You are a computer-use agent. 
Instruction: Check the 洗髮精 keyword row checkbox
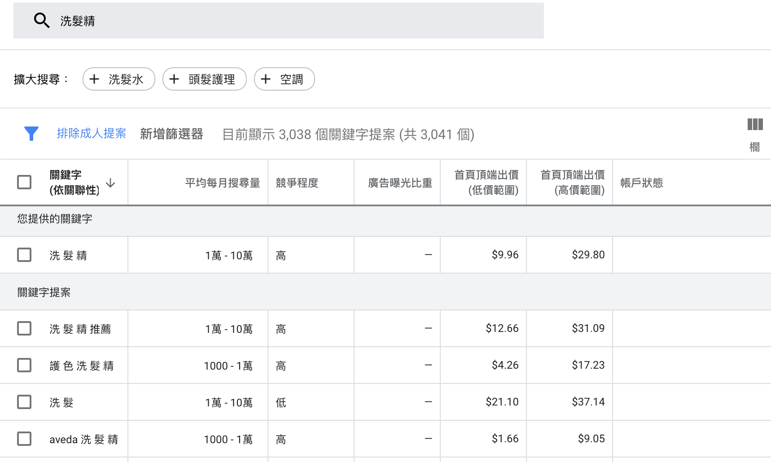24,255
